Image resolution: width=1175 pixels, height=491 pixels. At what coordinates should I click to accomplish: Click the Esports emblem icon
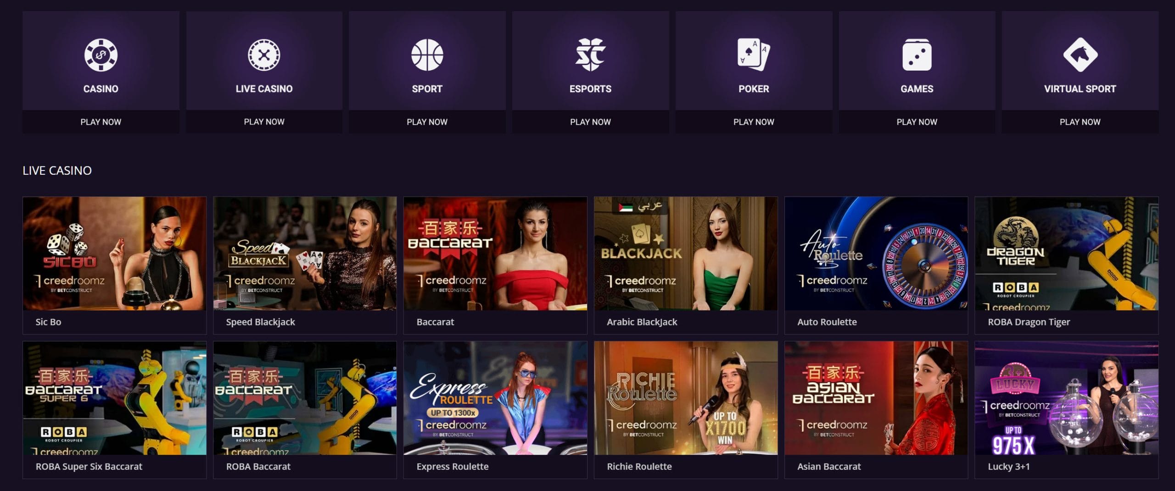(x=590, y=55)
